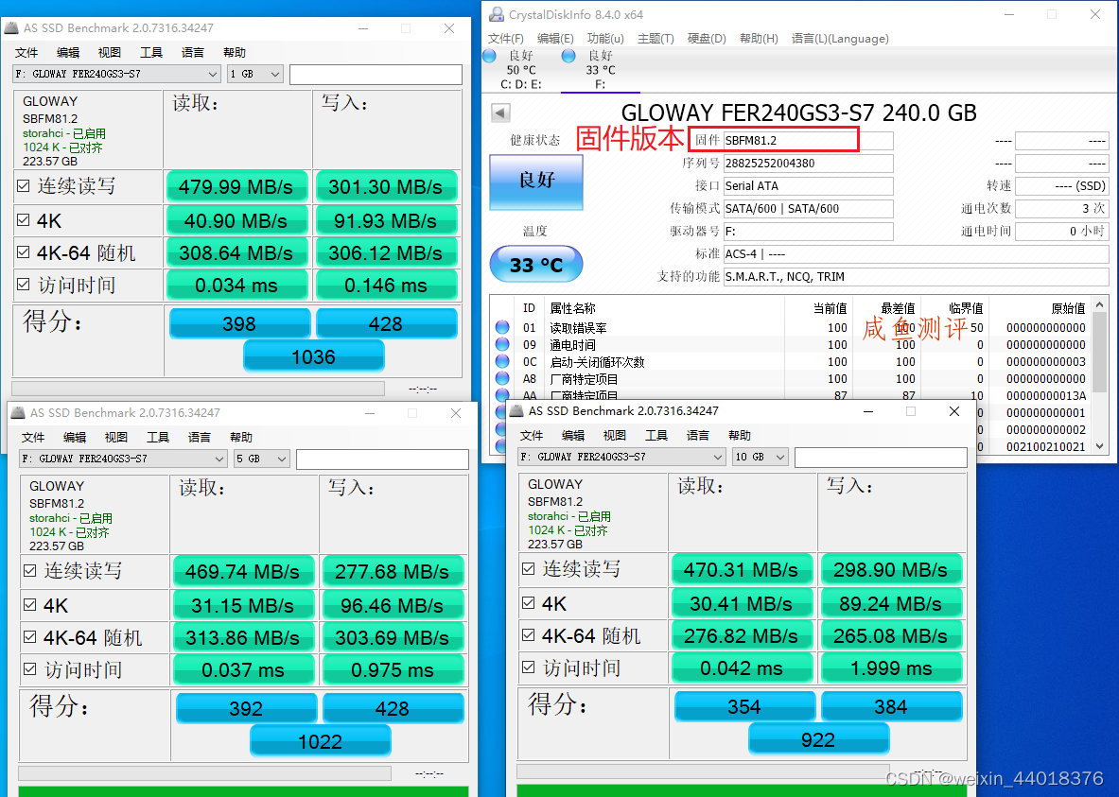Image resolution: width=1119 pixels, height=797 pixels.
Task: Open 工具 menu in the 1 GB benchmark window
Action: tap(151, 53)
